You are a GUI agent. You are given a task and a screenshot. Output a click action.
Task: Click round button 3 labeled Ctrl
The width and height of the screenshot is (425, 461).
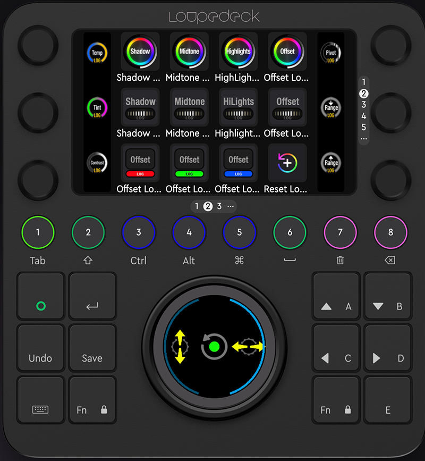pyautogui.click(x=139, y=232)
